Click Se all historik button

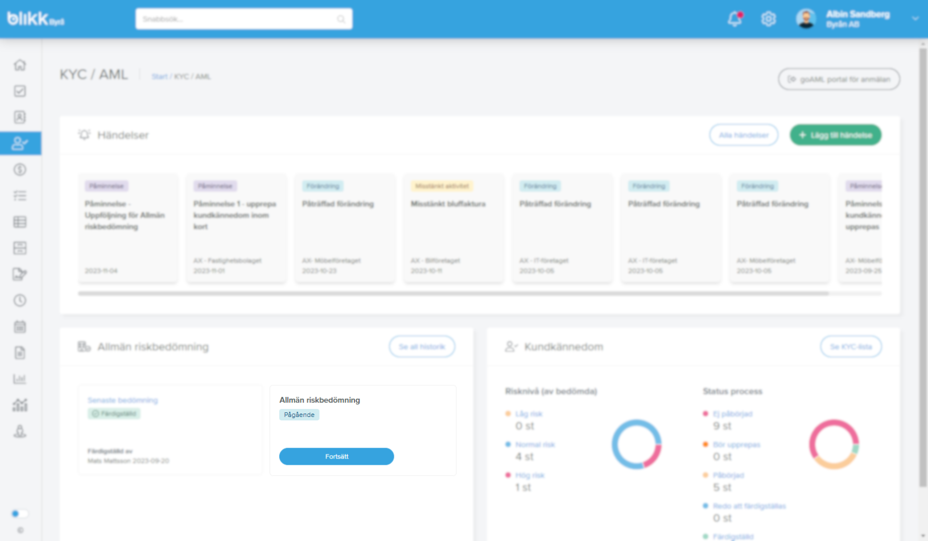click(x=422, y=346)
